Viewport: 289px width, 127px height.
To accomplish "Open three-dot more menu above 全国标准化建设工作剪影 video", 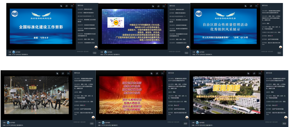I will (71, 6).
